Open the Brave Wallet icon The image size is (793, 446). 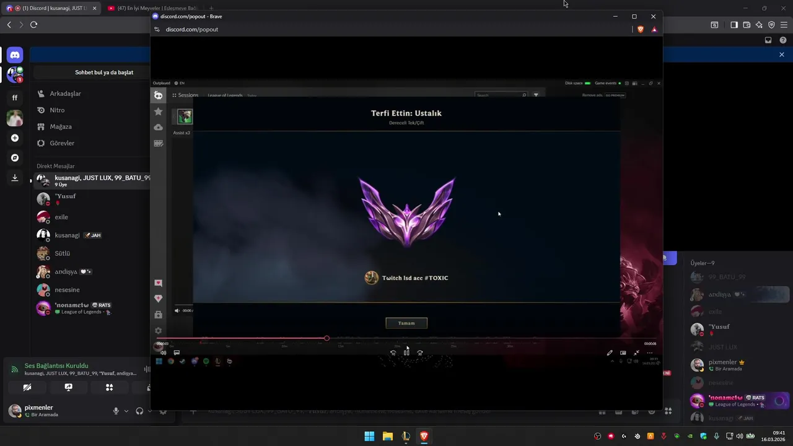tap(747, 25)
